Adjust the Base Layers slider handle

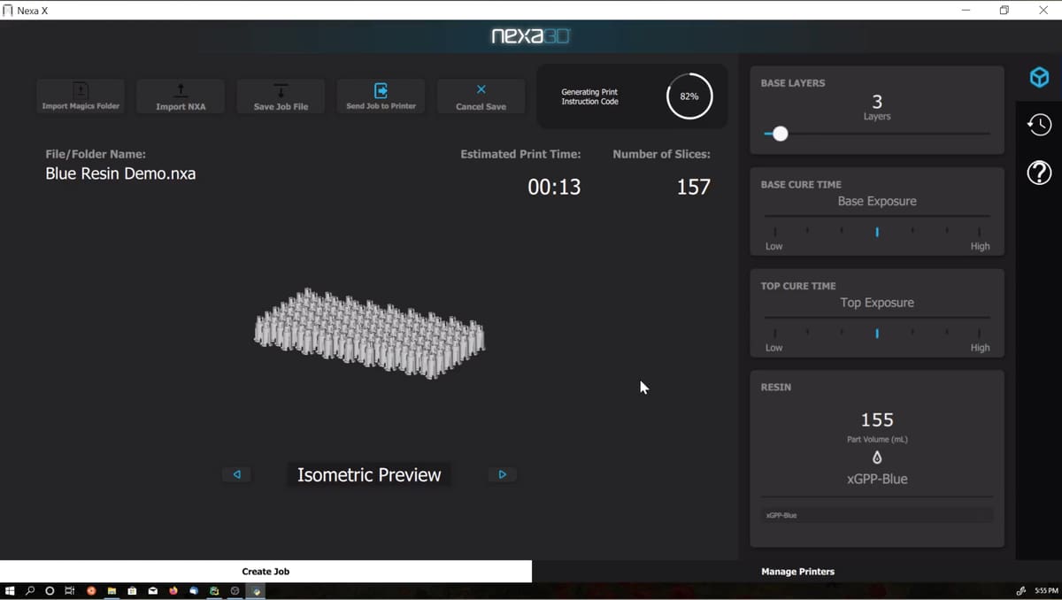point(780,134)
